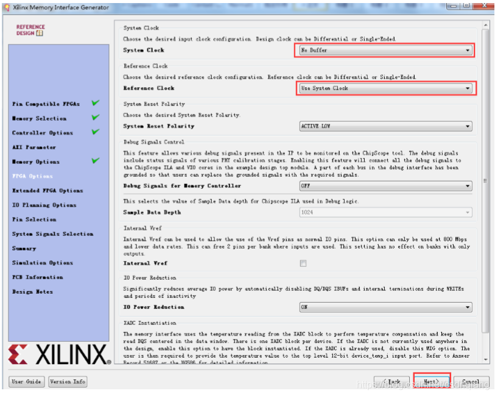Go to IO Planning Options step
The width and height of the screenshot is (495, 396).
[44, 205]
